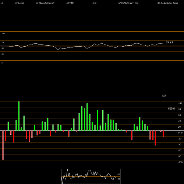The image size is (184, 184).
Task: Click the 100 axis label in MR panel
Action: pos(180,103)
